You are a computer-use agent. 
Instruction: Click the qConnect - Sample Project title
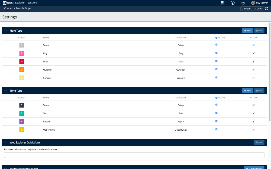click(x=18, y=8)
